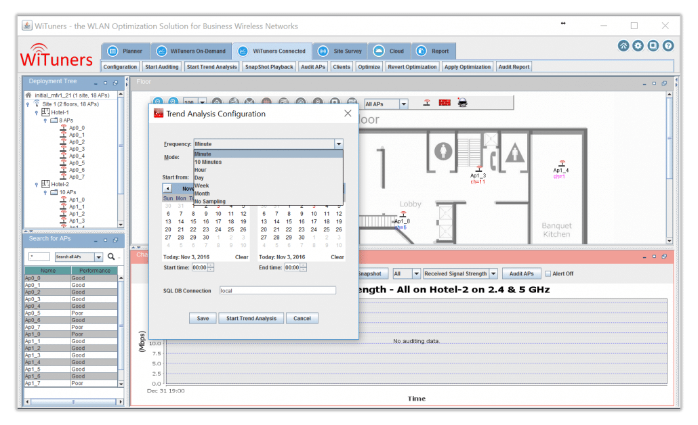Image resolution: width=698 pixels, height=425 pixels.
Task: Switch to the Report tab
Action: [434, 51]
